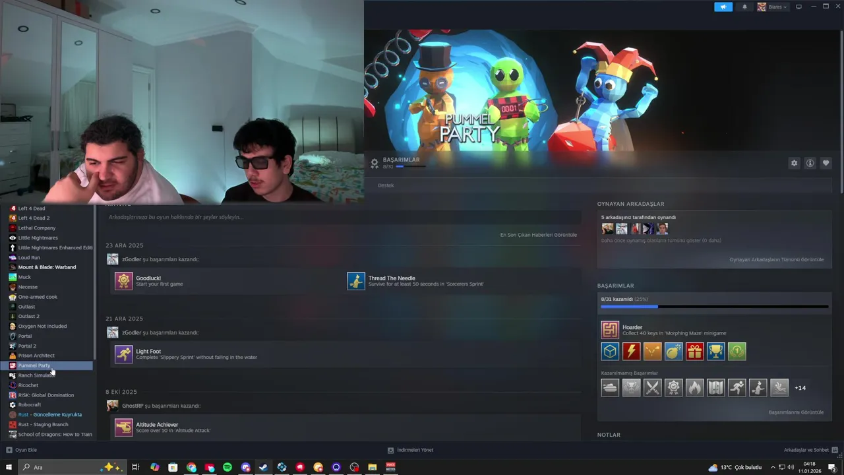Select the locked crossed swords achievement icon
Viewport: 844px width, 475px height.
pyautogui.click(x=652, y=388)
